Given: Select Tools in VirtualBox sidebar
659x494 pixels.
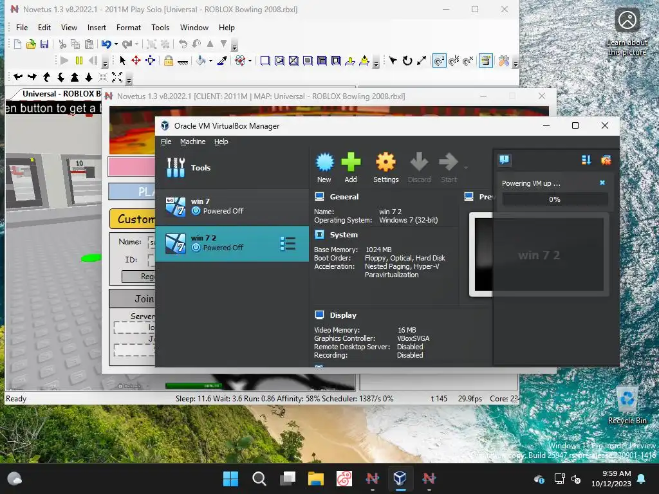Looking at the screenshot, I should (x=232, y=168).
